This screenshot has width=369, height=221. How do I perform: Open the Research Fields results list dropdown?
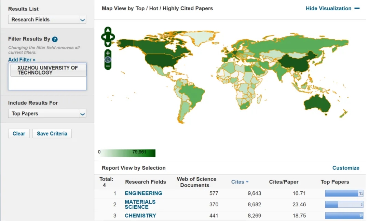coord(47,20)
